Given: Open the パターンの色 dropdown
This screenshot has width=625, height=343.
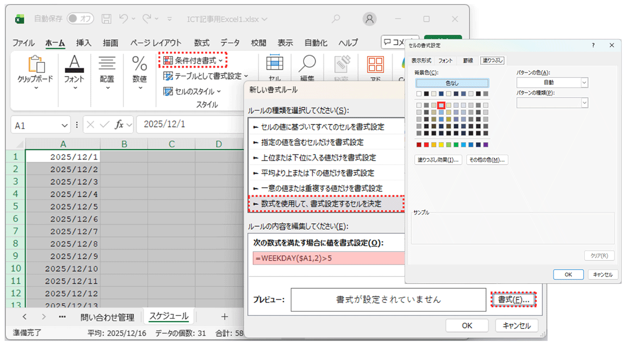Looking at the screenshot, I should [583, 83].
